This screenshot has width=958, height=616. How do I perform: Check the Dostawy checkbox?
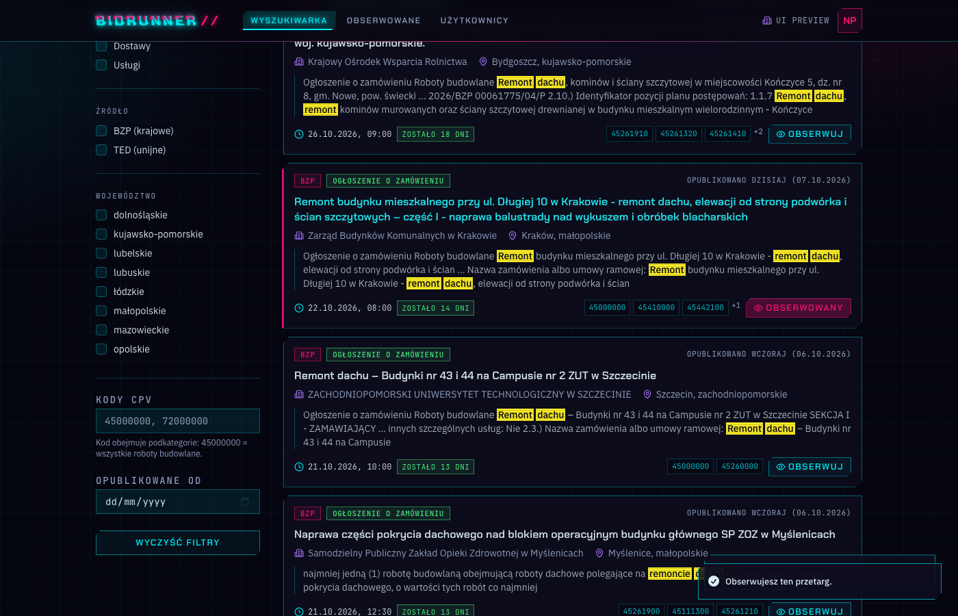coord(101,46)
